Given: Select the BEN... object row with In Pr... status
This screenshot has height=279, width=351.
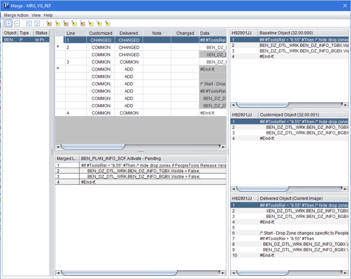Looking at the screenshot, I should pyautogui.click(x=26, y=40).
